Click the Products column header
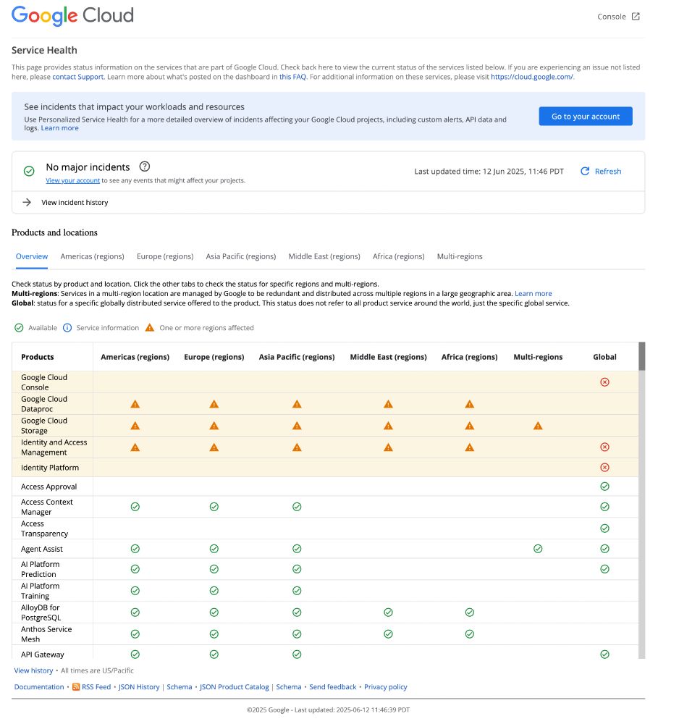 tap(38, 357)
